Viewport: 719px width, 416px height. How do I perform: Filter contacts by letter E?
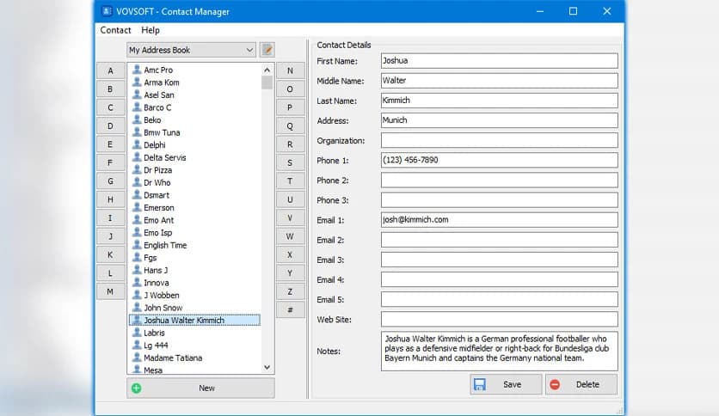click(110, 144)
